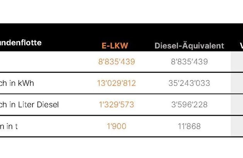Image resolution: width=243 pixels, height=158 pixels.
Task: Select the orange 8'835'439 E-LKW value
Action: pos(116,62)
